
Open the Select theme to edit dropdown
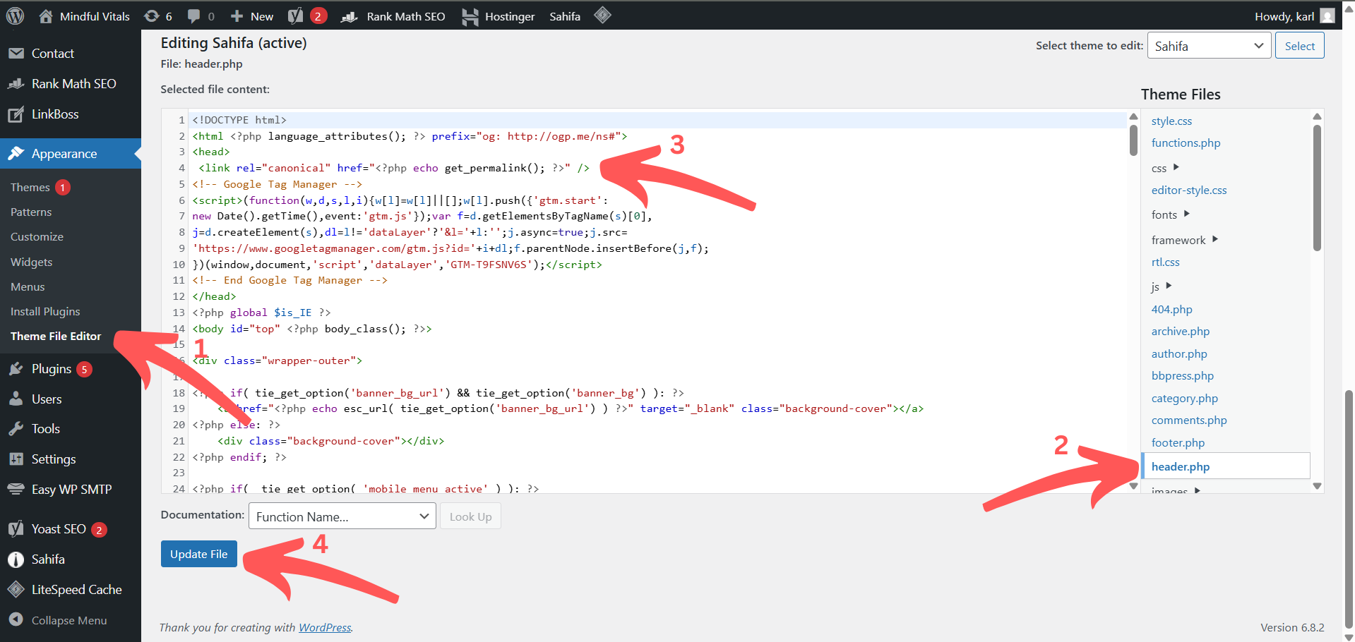1209,46
